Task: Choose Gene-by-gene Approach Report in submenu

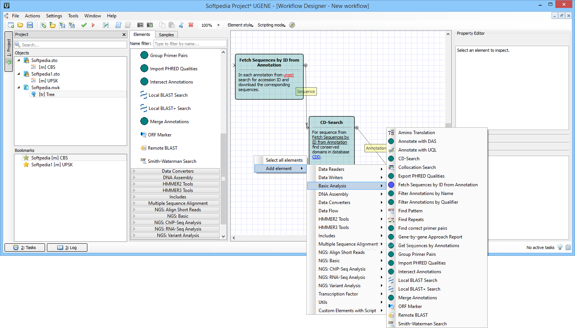Action: [437, 237]
